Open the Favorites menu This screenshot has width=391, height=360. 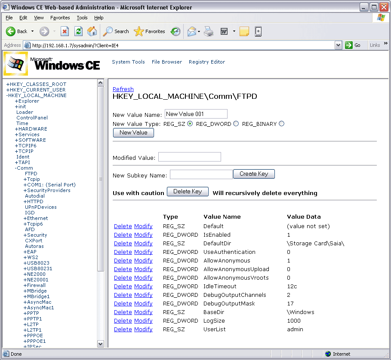tap(60, 18)
